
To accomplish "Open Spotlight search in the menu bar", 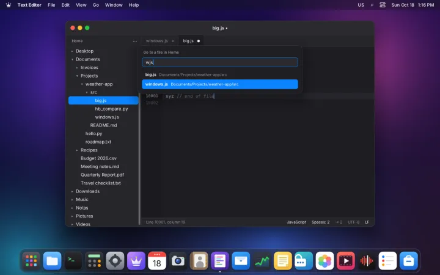I will [372, 5].
